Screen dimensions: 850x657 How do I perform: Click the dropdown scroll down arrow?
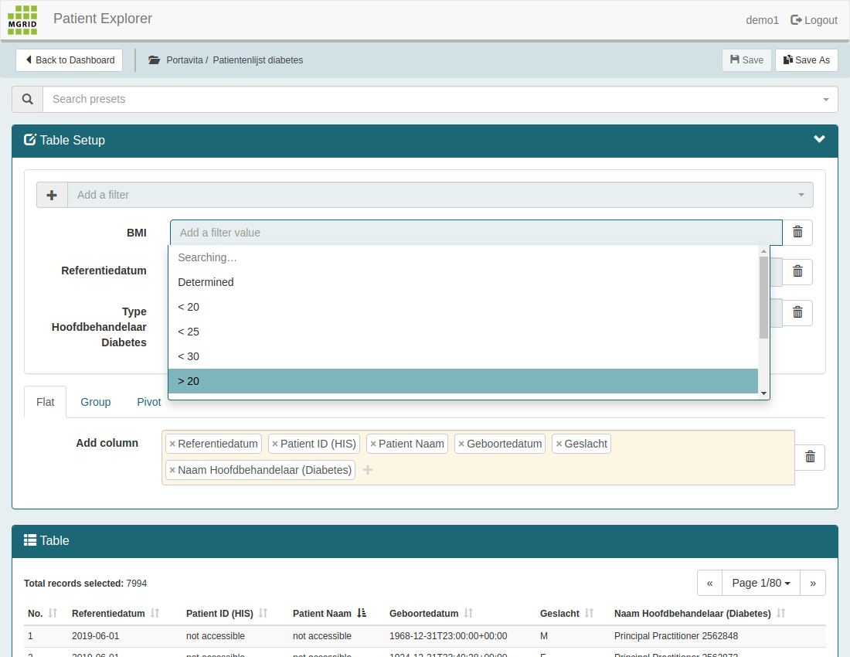pos(763,393)
